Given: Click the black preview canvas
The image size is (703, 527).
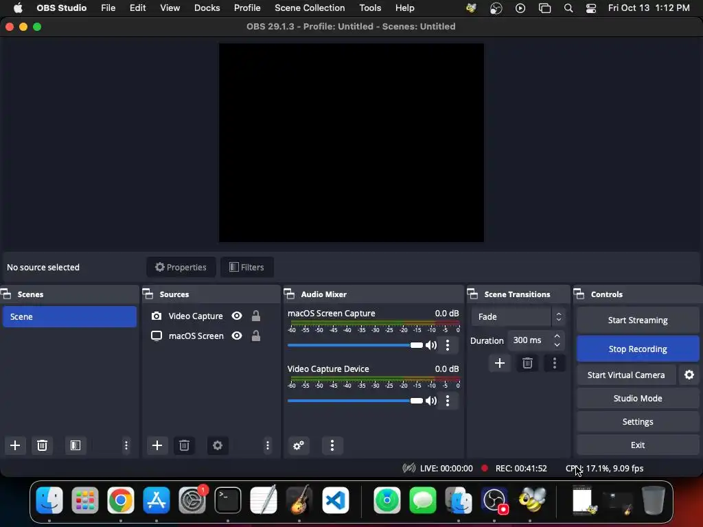Looking at the screenshot, I should pyautogui.click(x=351, y=143).
